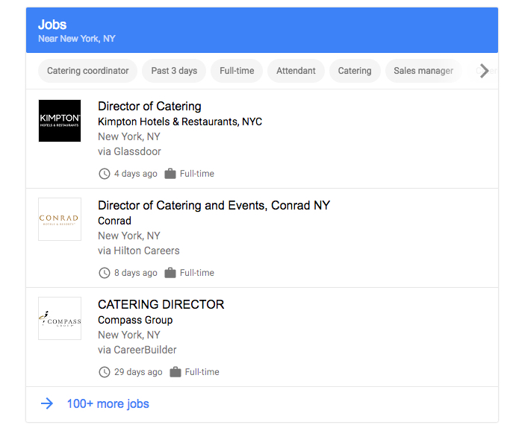The image size is (513, 428).
Task: Click clock icon next to 4 days ago
Action: pos(105,174)
